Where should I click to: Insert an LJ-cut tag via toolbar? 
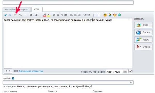click(16, 15)
